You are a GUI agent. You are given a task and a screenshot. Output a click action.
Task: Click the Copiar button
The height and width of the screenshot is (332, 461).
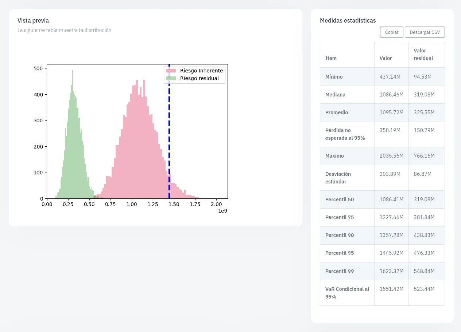pyautogui.click(x=392, y=32)
